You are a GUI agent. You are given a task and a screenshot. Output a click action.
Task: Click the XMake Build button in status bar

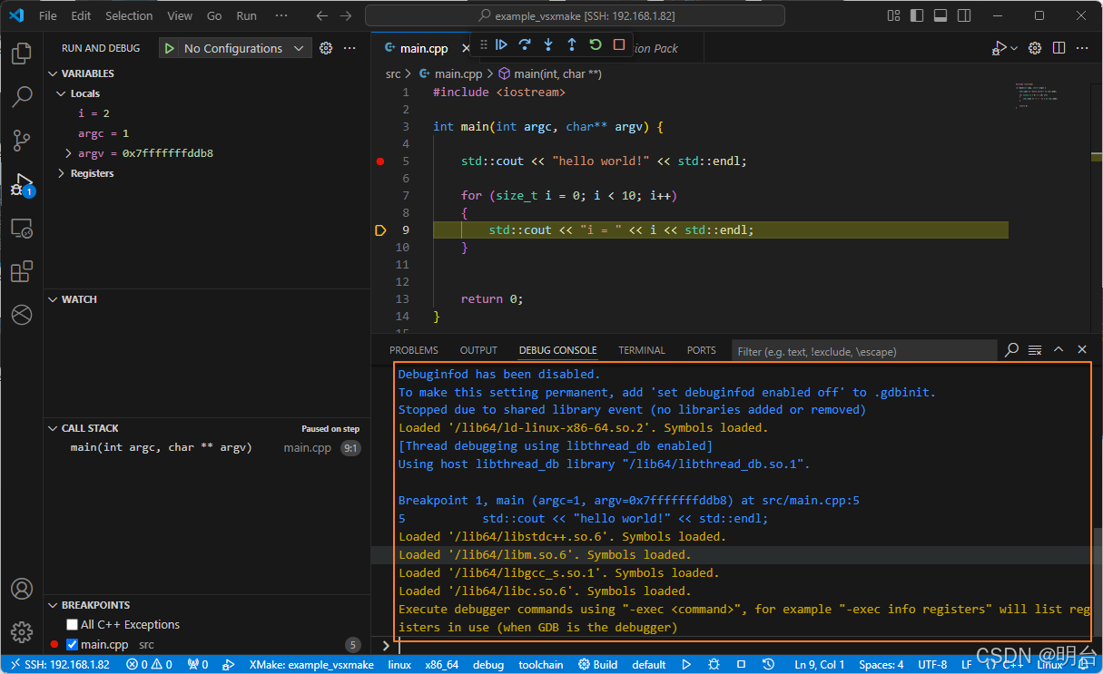[x=597, y=665]
